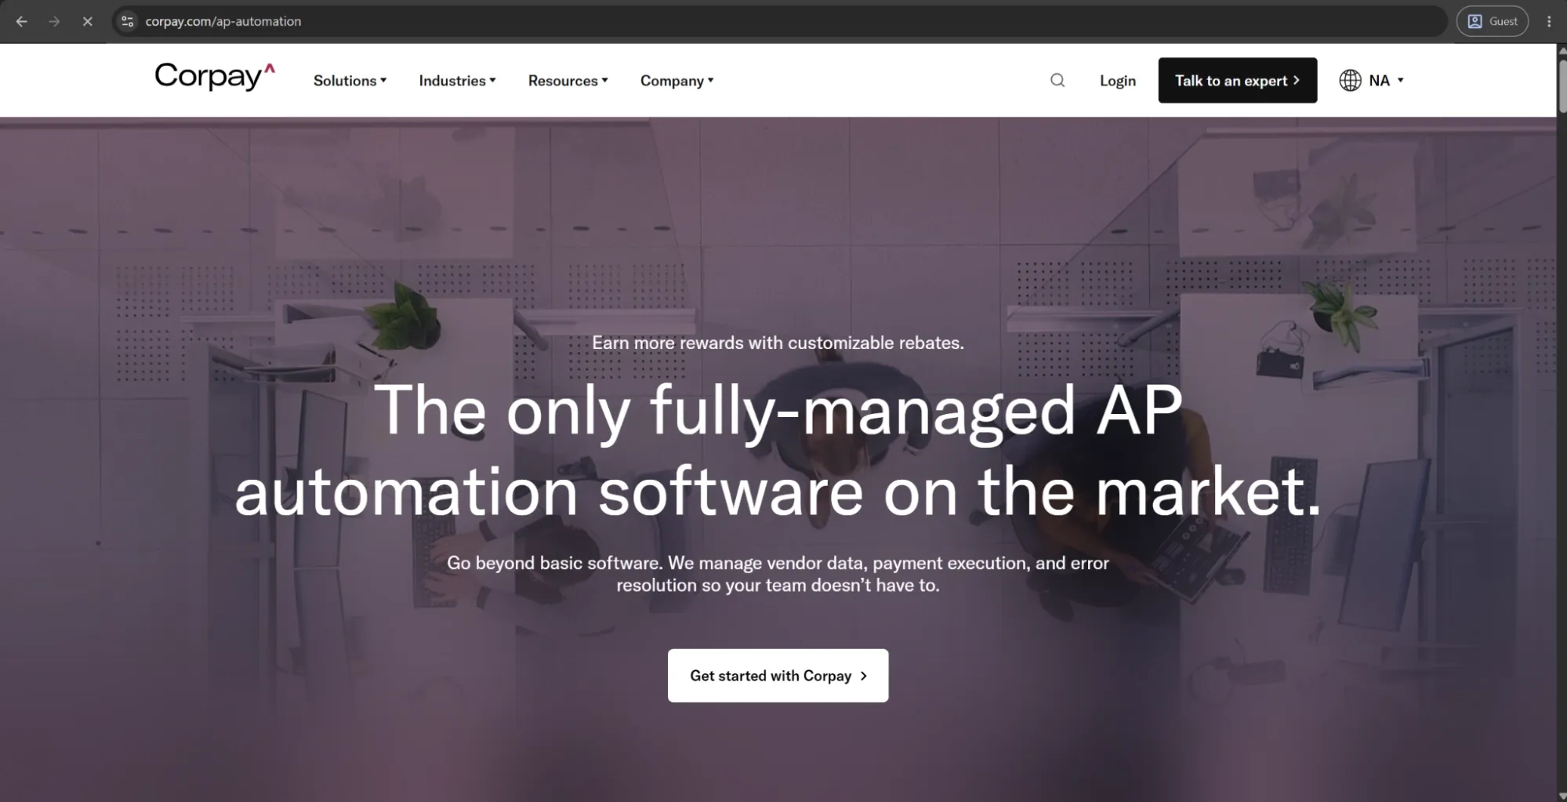1567x802 pixels.
Task: Expand the Industries menu
Action: [x=457, y=81]
